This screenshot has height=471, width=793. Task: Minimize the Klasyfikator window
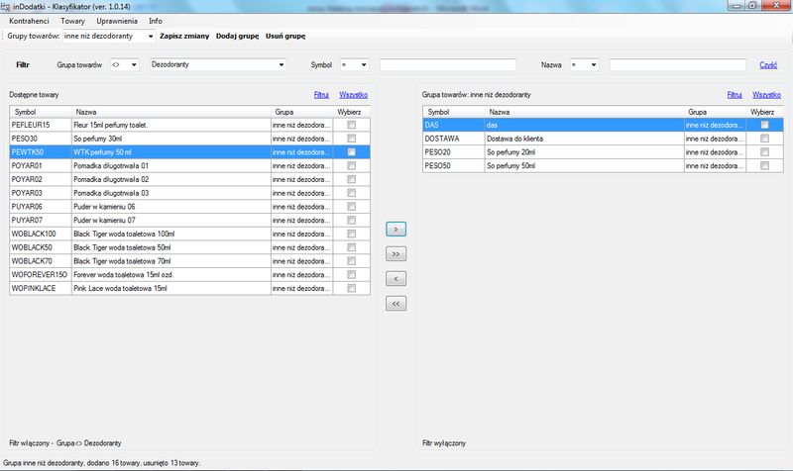pyautogui.click(x=736, y=6)
